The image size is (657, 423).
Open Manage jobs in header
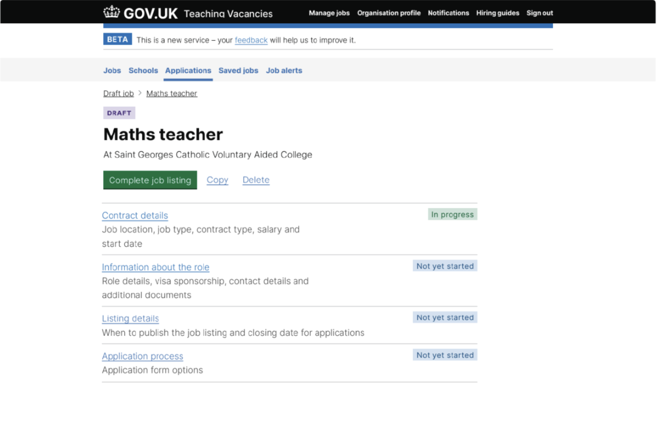point(329,13)
